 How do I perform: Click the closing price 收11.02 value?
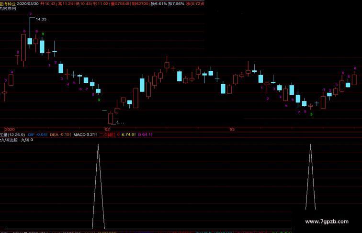point(102,4)
